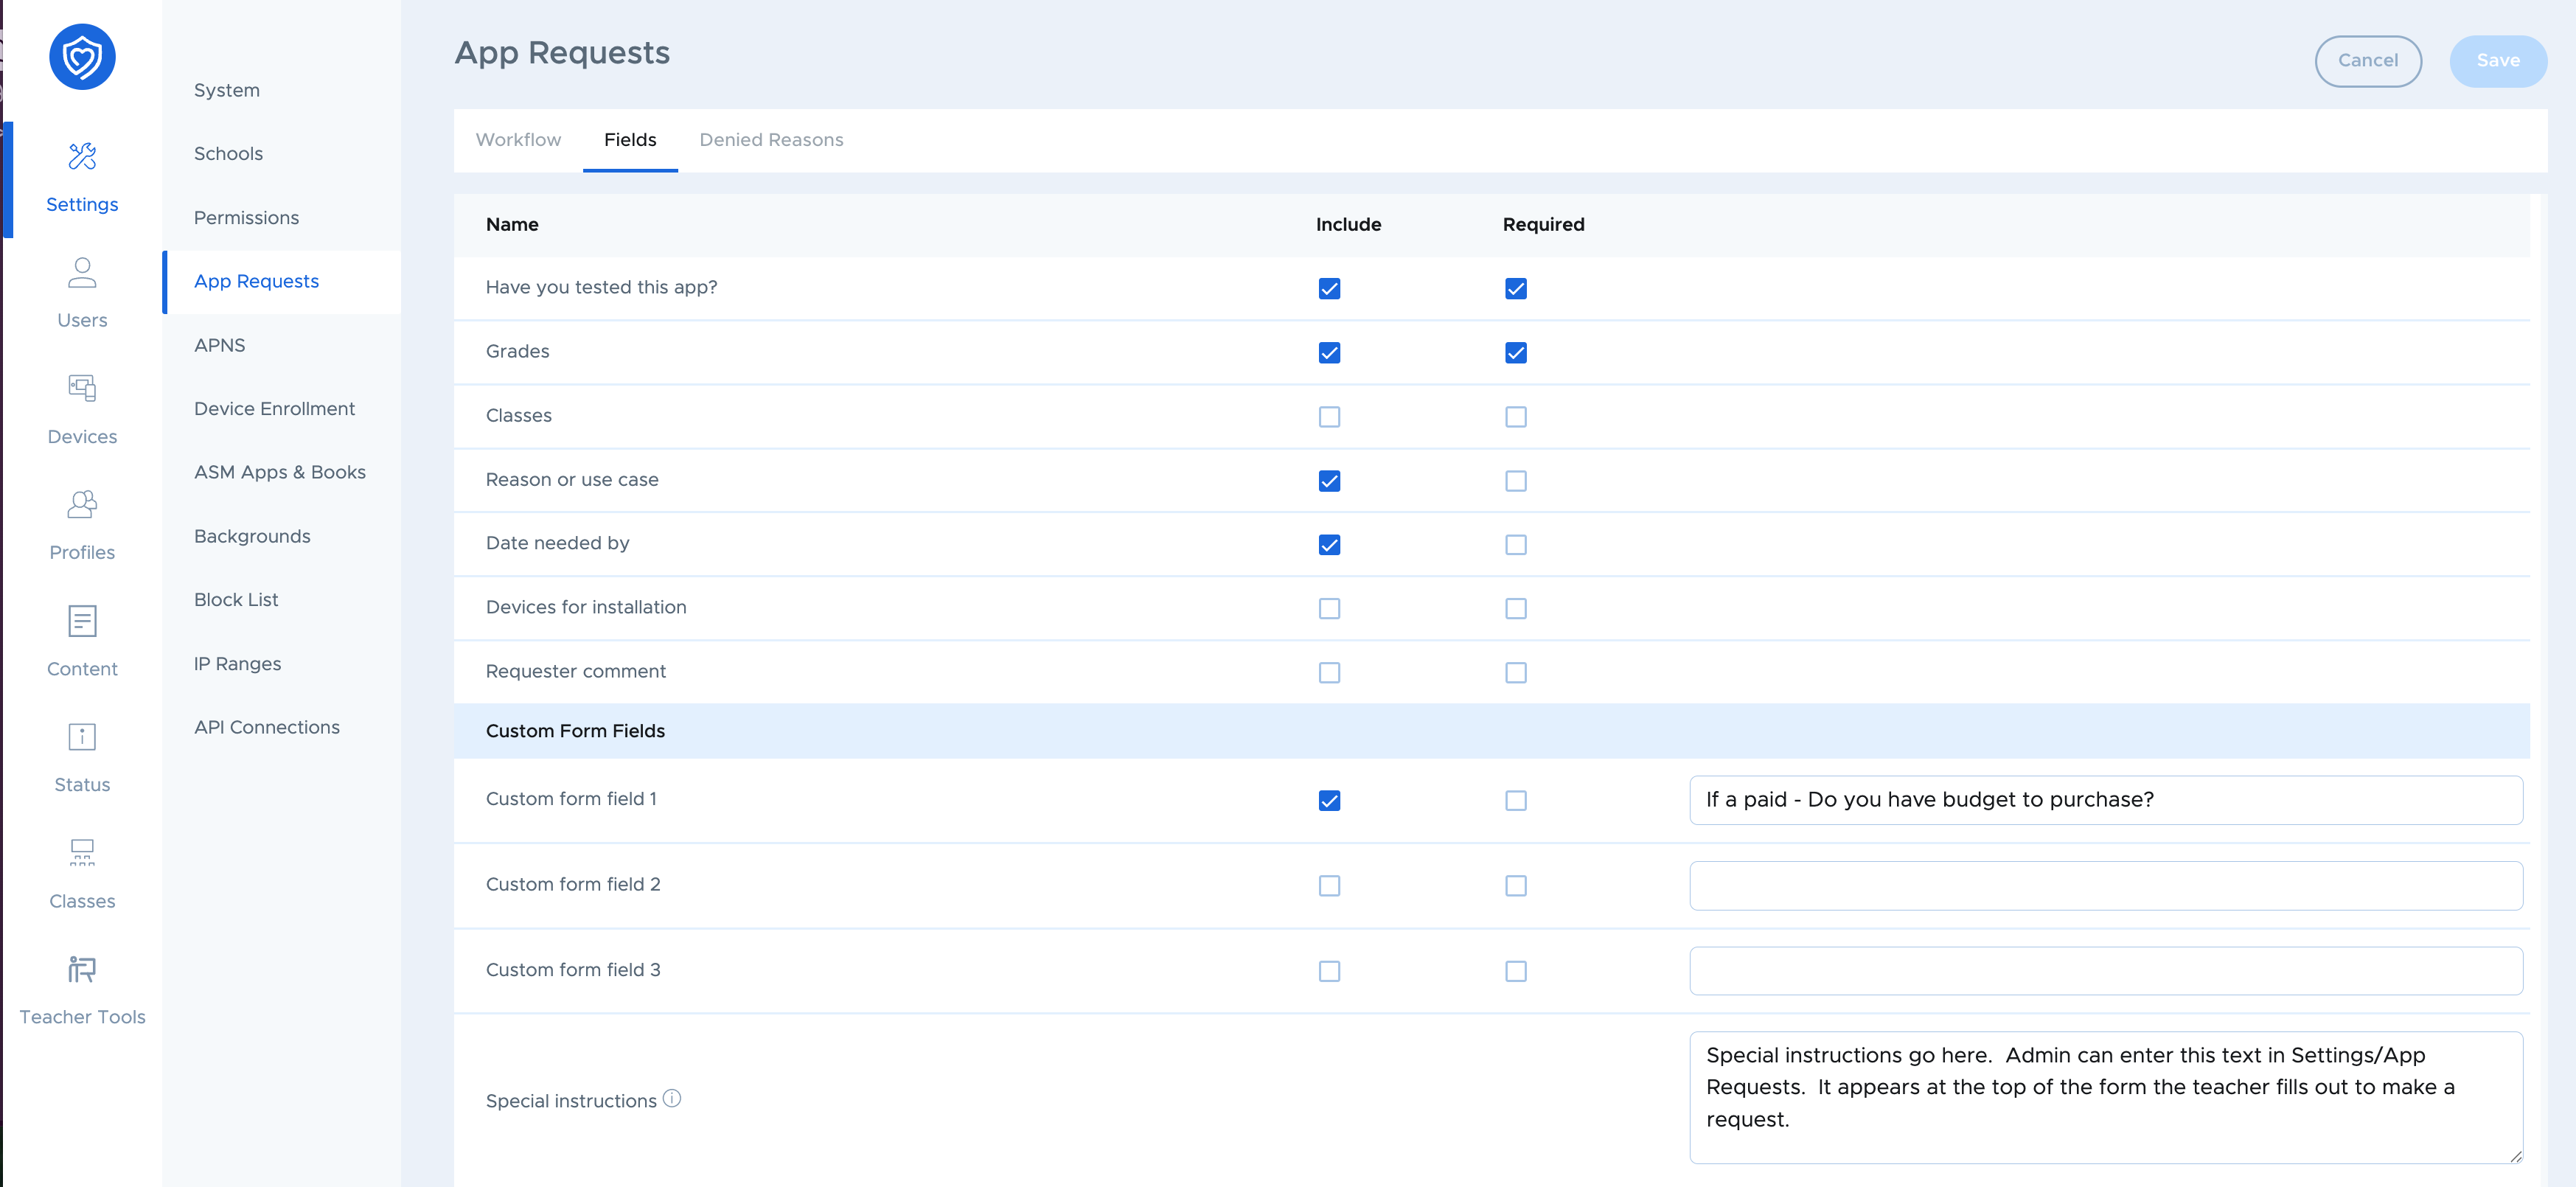This screenshot has height=1187, width=2576.
Task: Open the Denied Reasons tab
Action: coord(771,140)
